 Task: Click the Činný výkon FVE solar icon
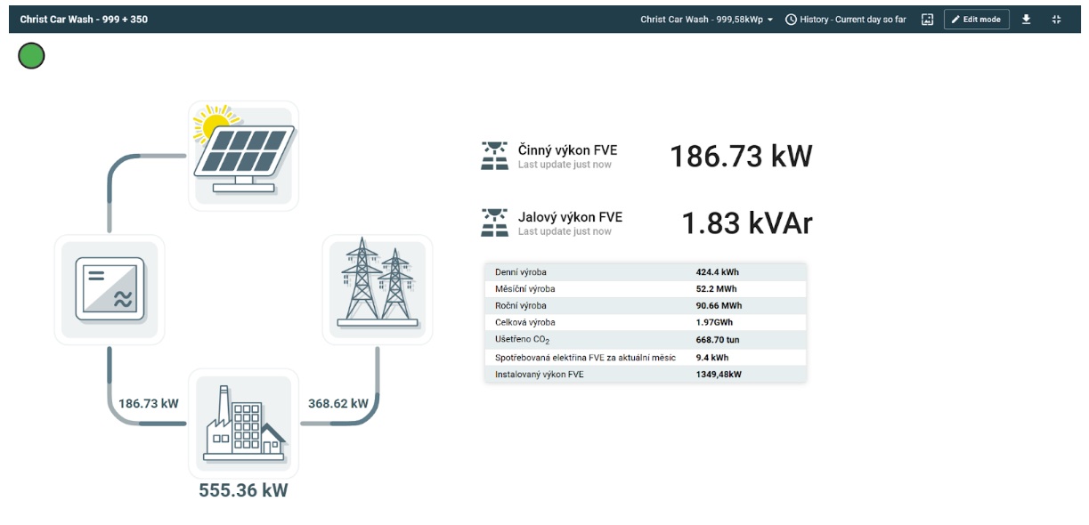[494, 156]
